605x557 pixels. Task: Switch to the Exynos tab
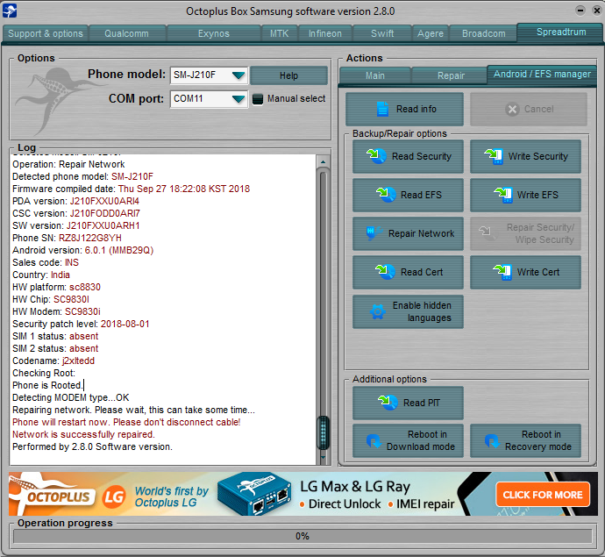pyautogui.click(x=214, y=33)
